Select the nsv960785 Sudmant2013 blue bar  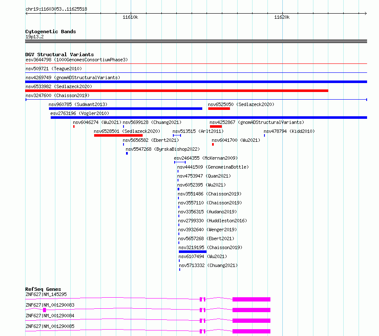coord(126,109)
